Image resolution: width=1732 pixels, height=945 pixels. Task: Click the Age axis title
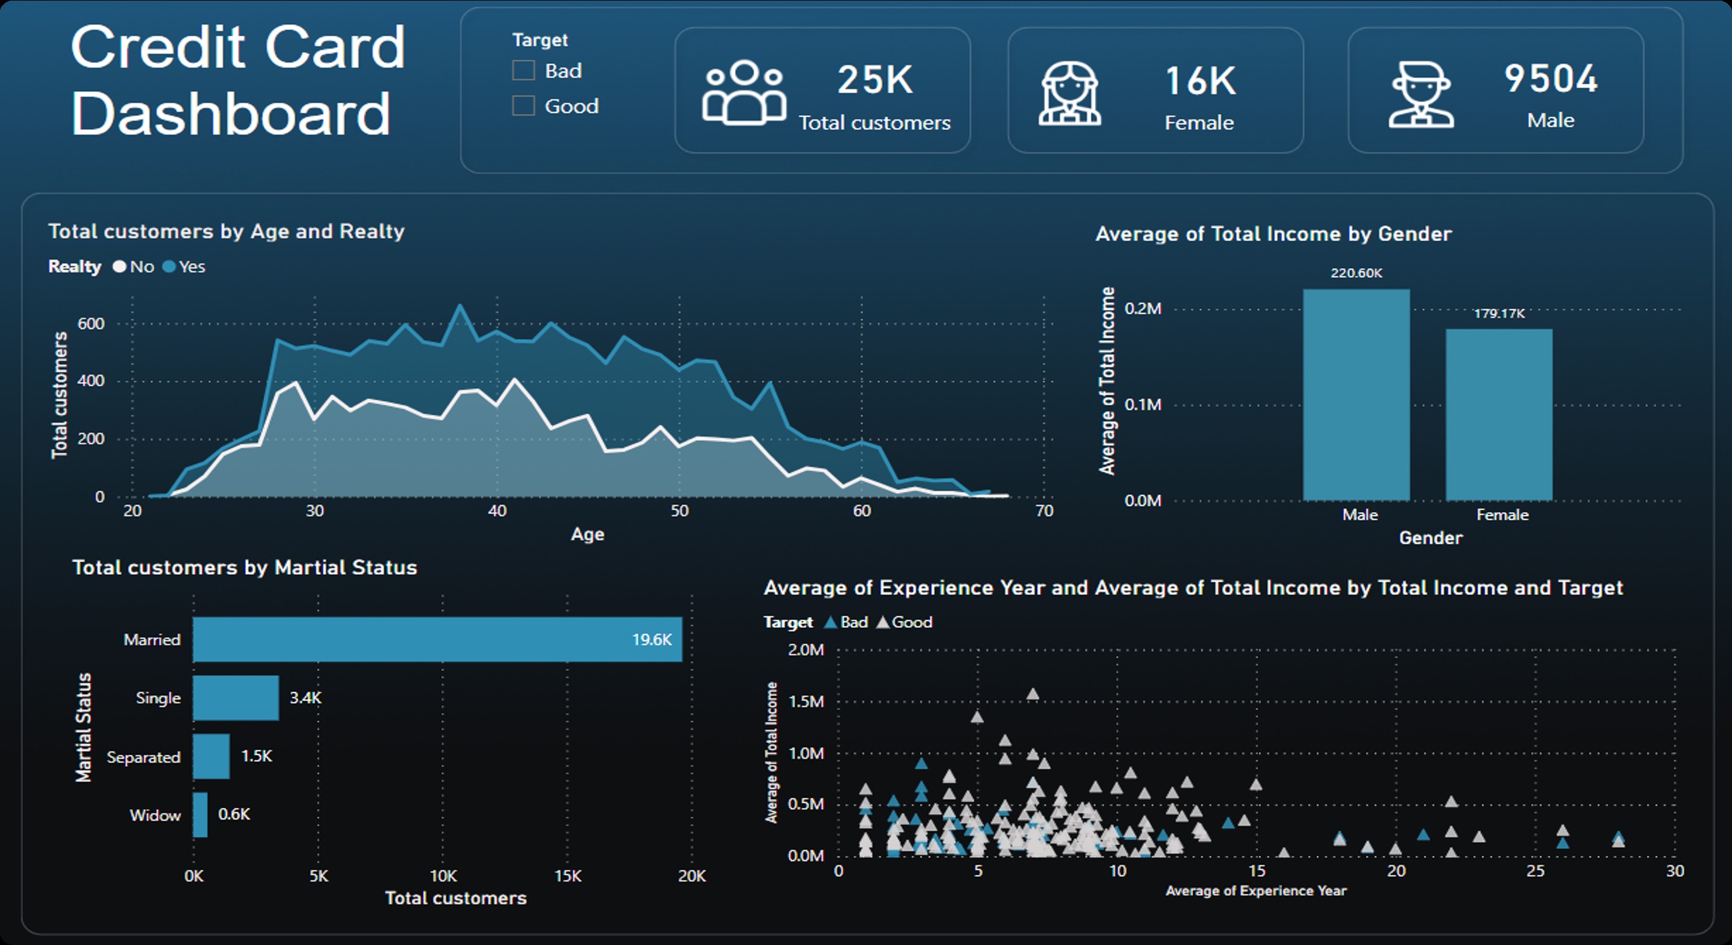coord(588,534)
